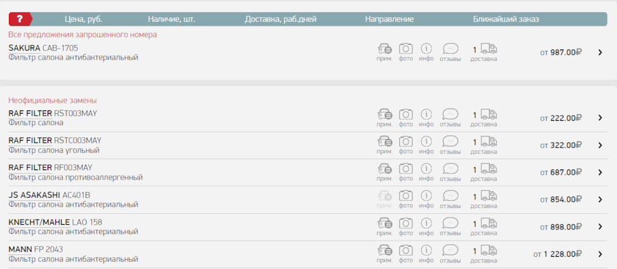Click the Неофициальные замены heading
617x269 pixels.
click(x=52, y=100)
